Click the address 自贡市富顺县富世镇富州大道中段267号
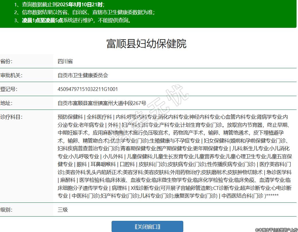298x232 pixels. click(x=102, y=103)
